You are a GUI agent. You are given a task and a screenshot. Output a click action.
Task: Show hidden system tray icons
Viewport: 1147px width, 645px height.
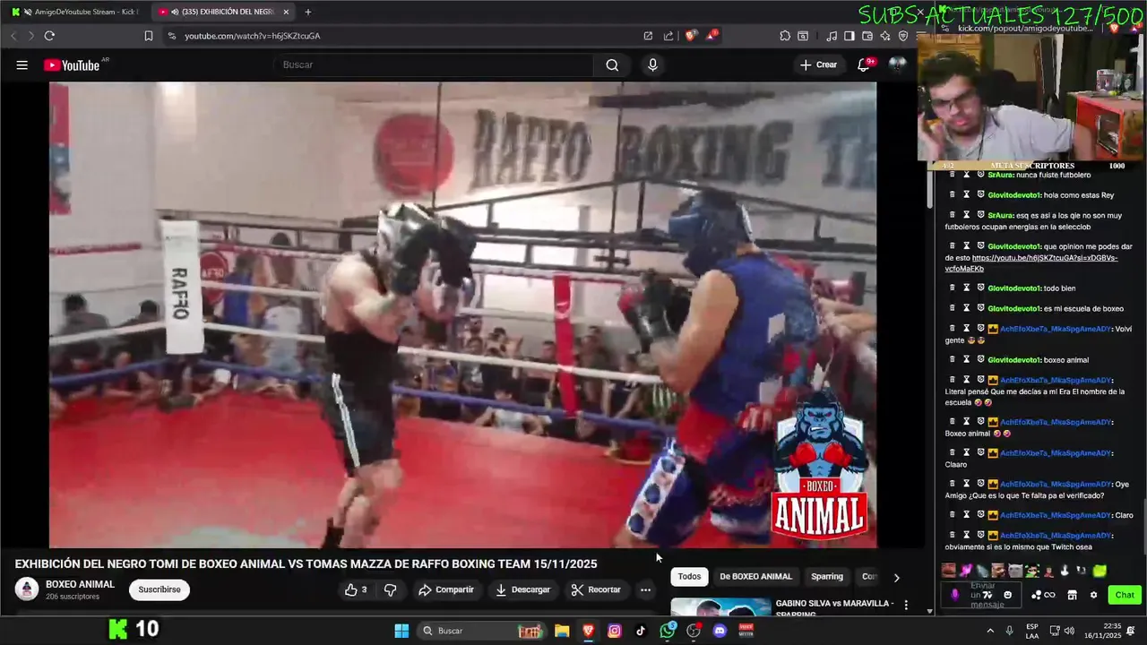click(x=990, y=631)
